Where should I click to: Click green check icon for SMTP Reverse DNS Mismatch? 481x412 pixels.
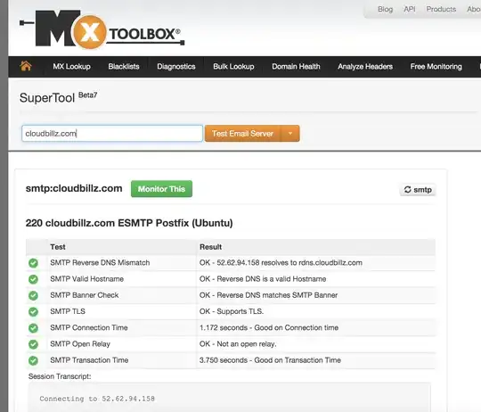[x=33, y=263]
